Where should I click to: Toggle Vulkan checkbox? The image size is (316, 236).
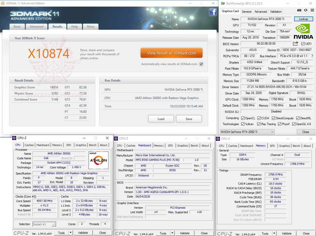243,124
